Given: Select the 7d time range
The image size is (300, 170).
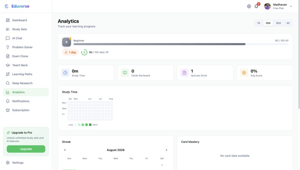Looking at the screenshot, I should point(258,23).
